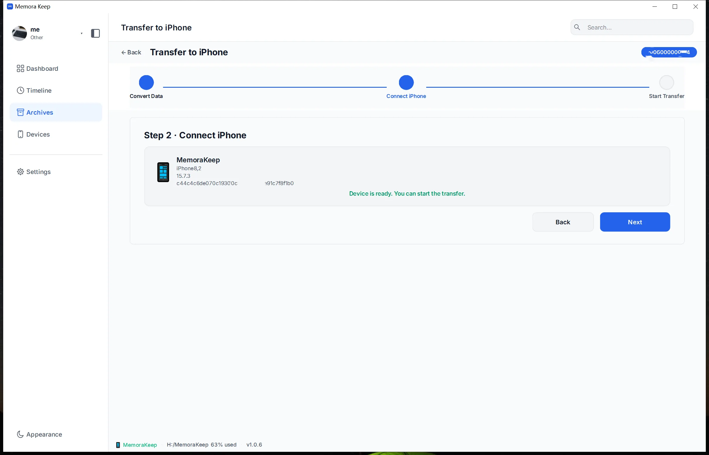709x455 pixels.
Task: Open Appearance options
Action: (56, 434)
